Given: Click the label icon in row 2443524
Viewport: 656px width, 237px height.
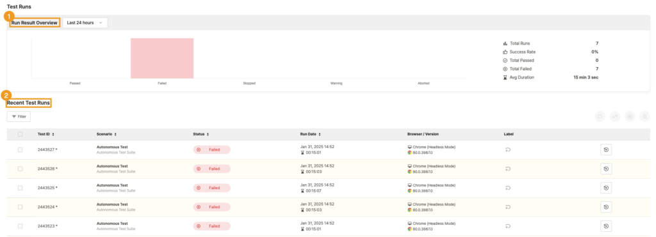Looking at the screenshot, I should click(x=508, y=206).
